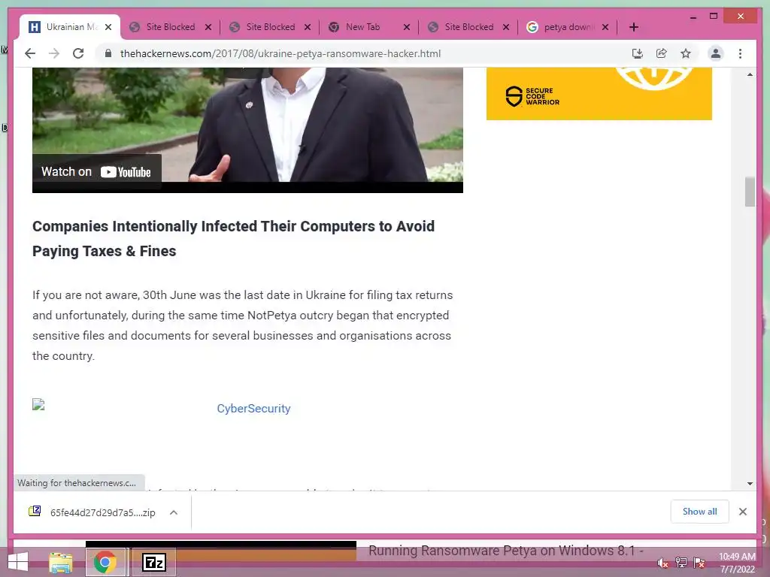Click page scrollbar down arrow

point(750,484)
